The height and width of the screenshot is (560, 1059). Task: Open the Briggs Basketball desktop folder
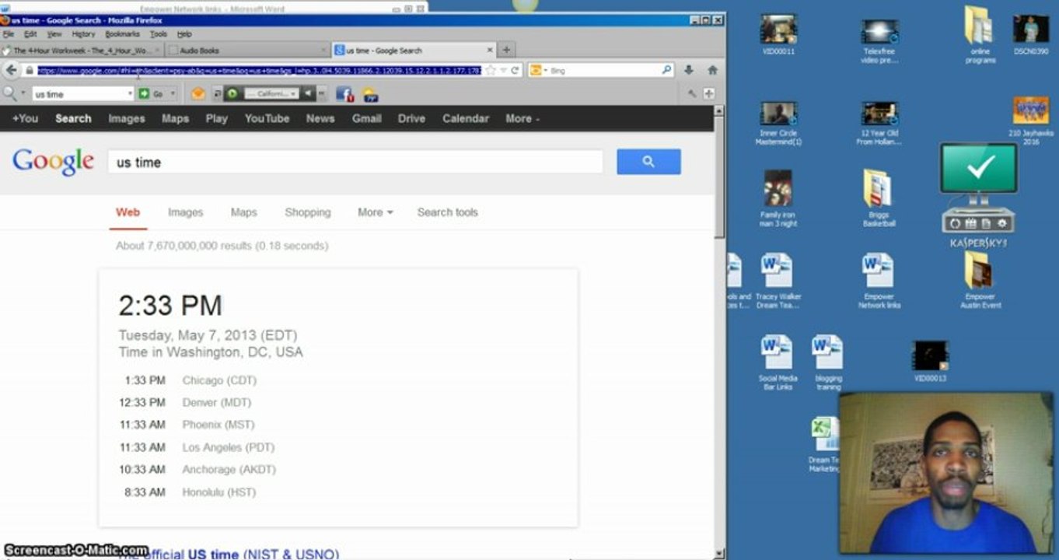pyautogui.click(x=879, y=198)
